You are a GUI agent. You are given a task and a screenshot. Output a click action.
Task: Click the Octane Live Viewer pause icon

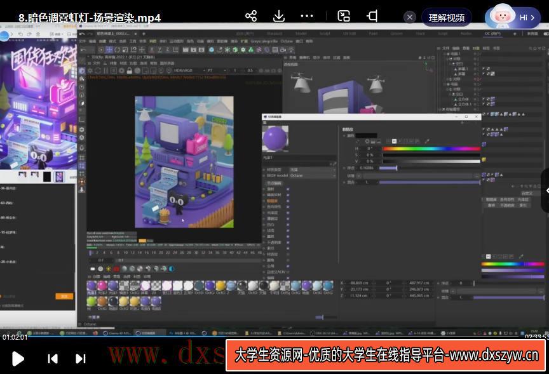(x=105, y=70)
